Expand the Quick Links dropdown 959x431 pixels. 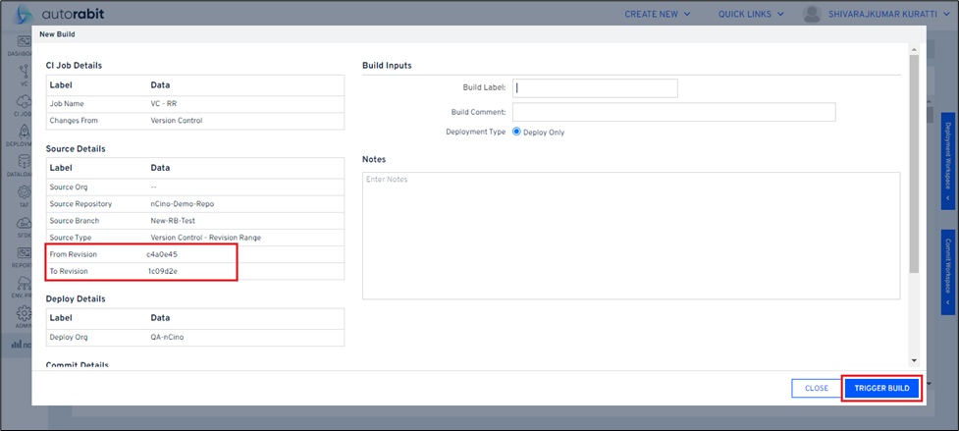[x=751, y=15]
